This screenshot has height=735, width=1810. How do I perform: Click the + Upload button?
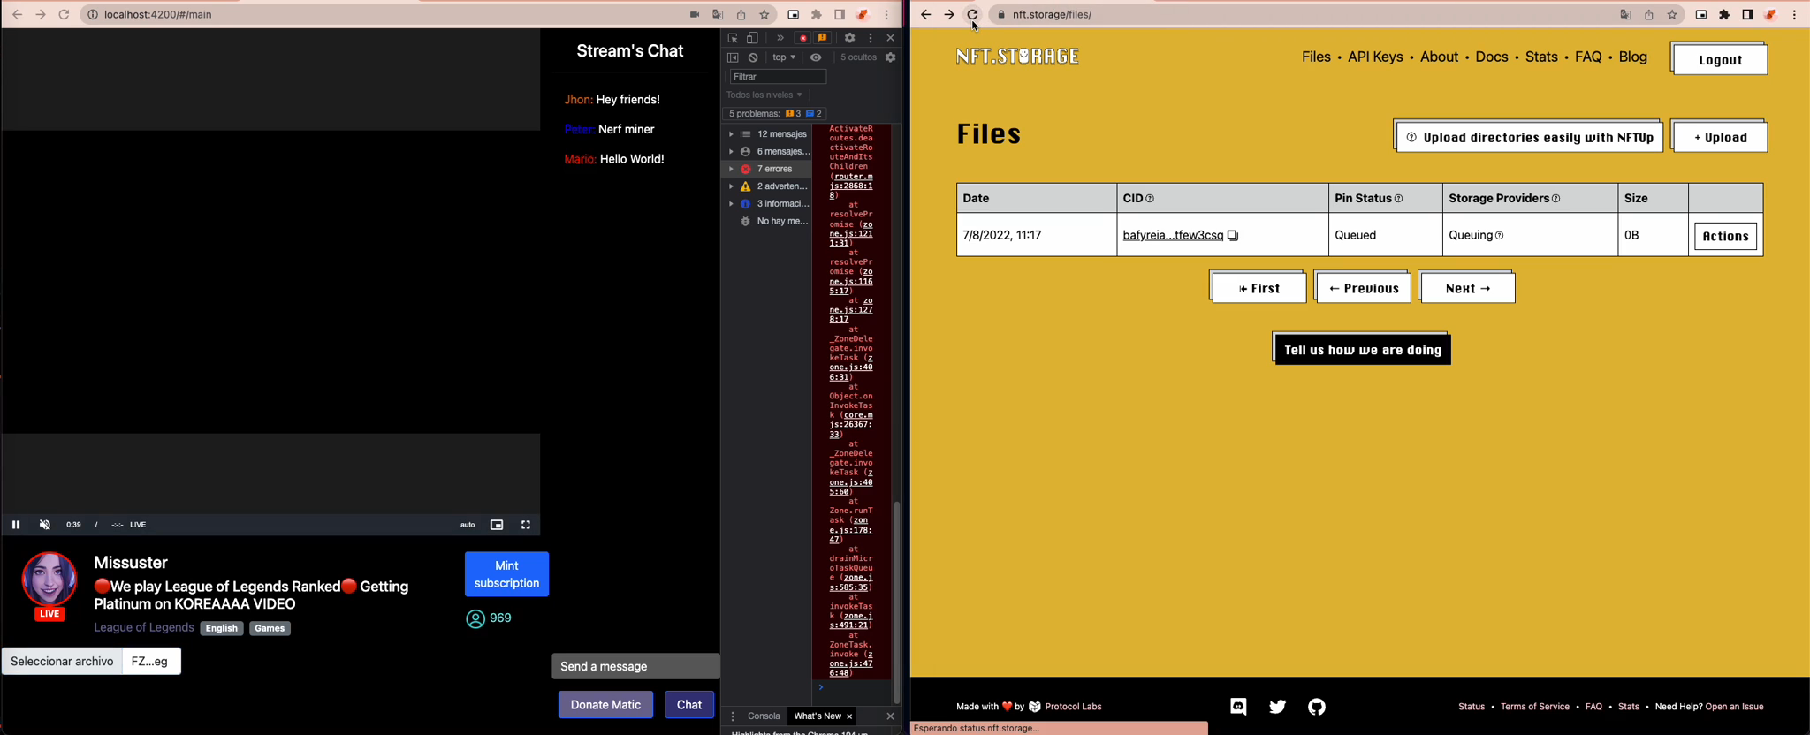pyautogui.click(x=1720, y=137)
